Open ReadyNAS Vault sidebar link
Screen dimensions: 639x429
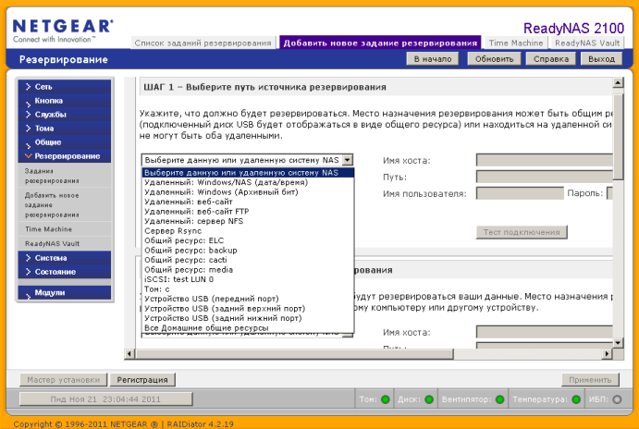click(x=52, y=244)
